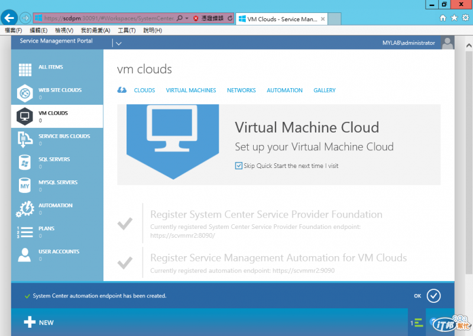Click the "Set up your Virtual Machine Cloud" text
This screenshot has width=473, height=336.
pyautogui.click(x=314, y=147)
